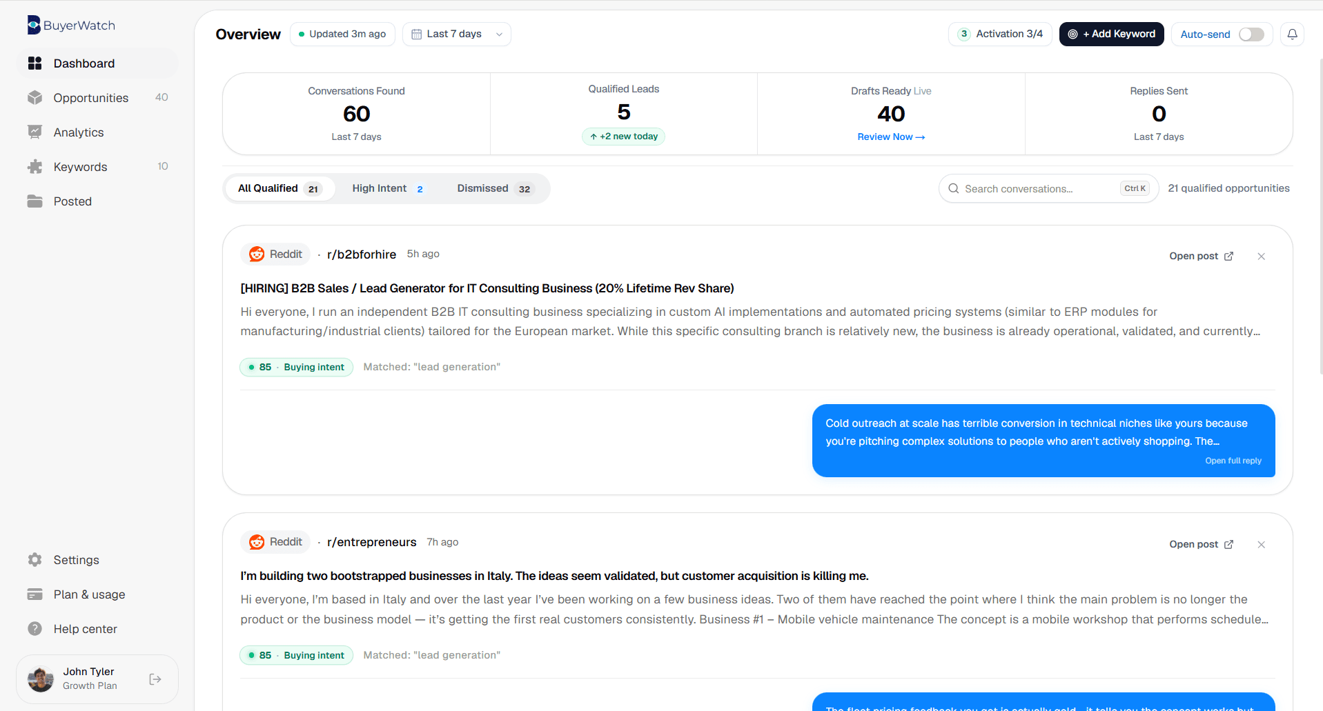Viewport: 1323px width, 711px height.
Task: Click the Reddit badge on the r/entrepreneurs card
Action: 275,542
